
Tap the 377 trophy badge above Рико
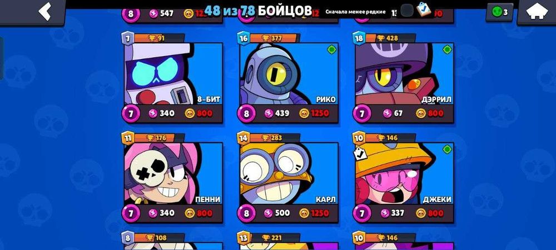[273, 38]
